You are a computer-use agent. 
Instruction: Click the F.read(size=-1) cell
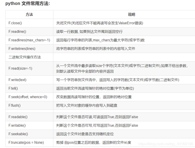click(x=29, y=68)
